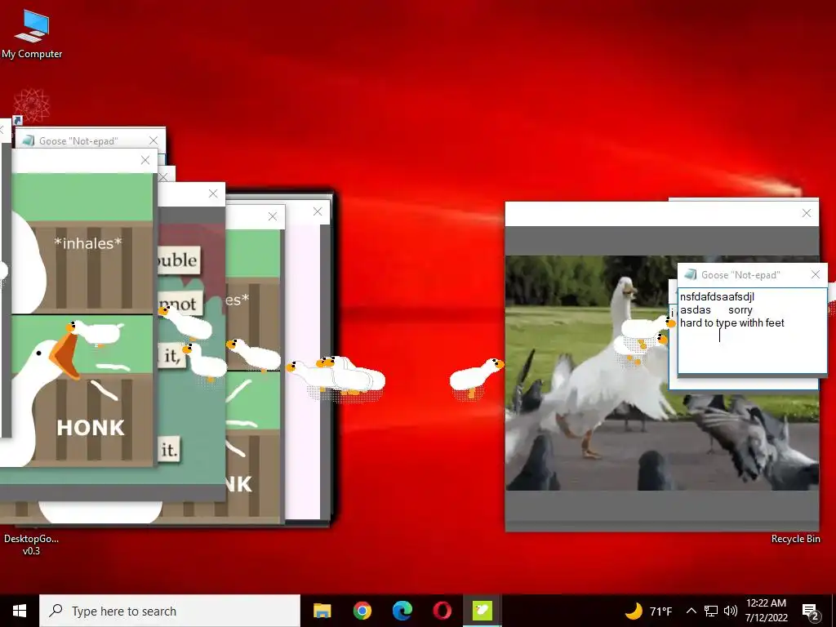Close the teal meme window showing 'ouble'
Image resolution: width=836 pixels, height=627 pixels.
click(213, 193)
